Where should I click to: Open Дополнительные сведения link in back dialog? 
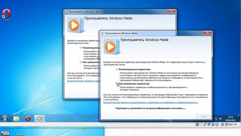(83, 81)
